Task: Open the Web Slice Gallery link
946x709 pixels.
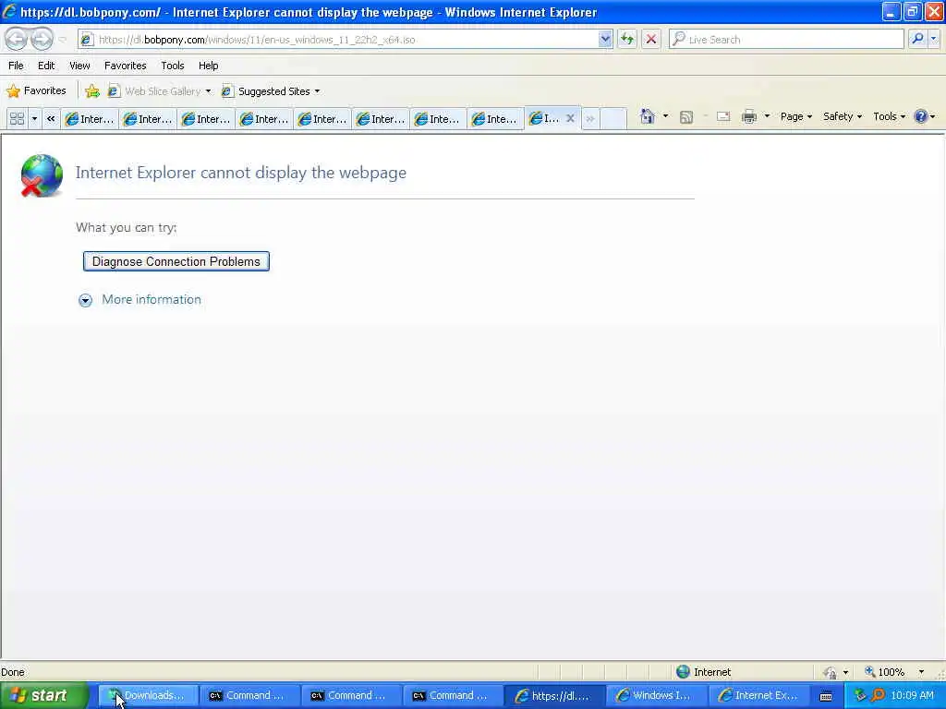Action: pos(159,91)
